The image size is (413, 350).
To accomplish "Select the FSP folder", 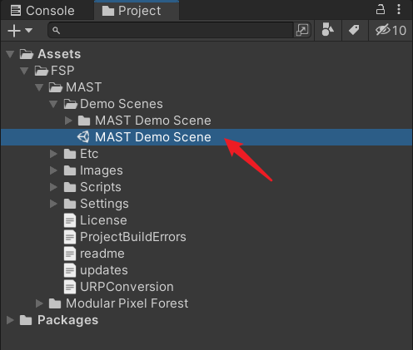I will pos(62,71).
